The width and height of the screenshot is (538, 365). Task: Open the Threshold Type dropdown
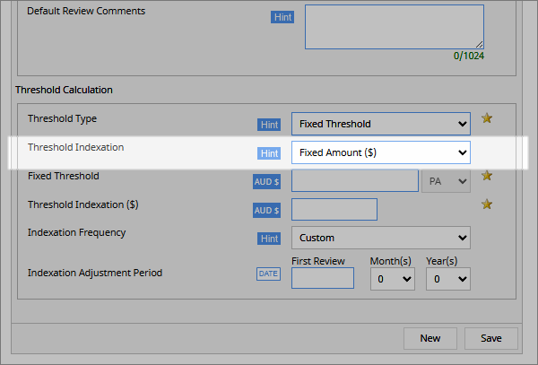pyautogui.click(x=381, y=124)
